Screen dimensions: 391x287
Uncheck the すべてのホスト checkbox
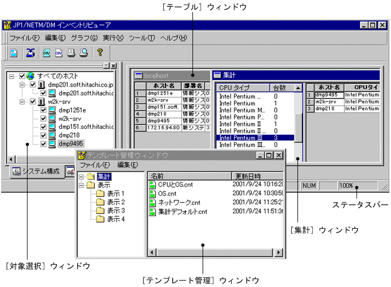point(22,76)
